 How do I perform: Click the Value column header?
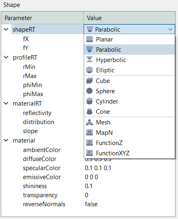[129, 18]
